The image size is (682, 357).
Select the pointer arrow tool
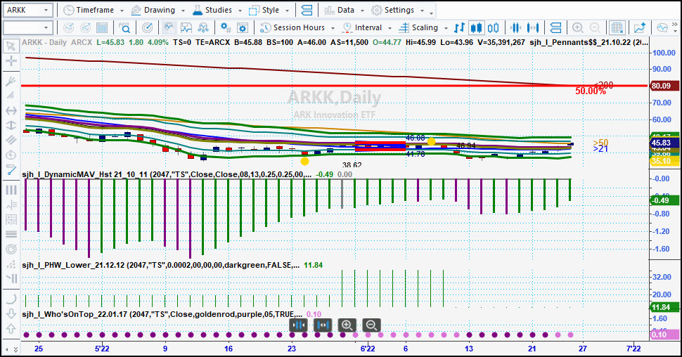click(x=11, y=46)
